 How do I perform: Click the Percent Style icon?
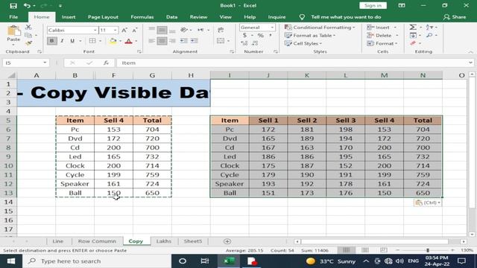pyautogui.click(x=261, y=35)
